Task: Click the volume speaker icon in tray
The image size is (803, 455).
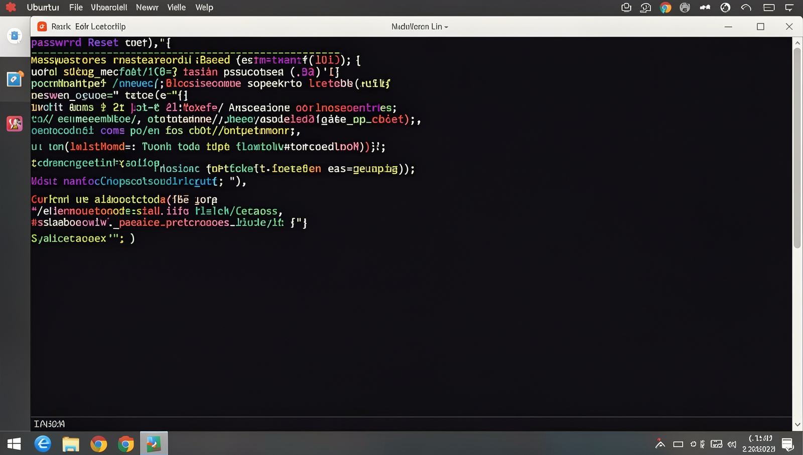Action: click(732, 444)
